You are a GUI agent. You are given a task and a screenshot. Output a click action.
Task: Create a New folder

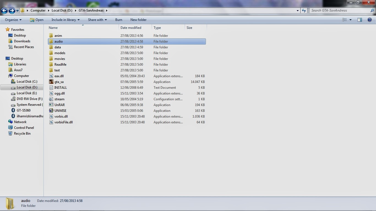coord(138,20)
